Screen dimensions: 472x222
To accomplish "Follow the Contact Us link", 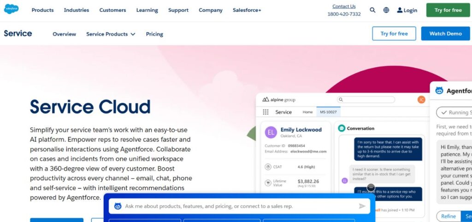I will tap(344, 6).
